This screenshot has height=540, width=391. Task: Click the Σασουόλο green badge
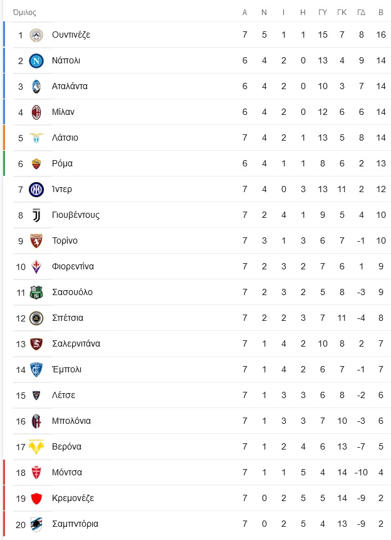coord(36,293)
